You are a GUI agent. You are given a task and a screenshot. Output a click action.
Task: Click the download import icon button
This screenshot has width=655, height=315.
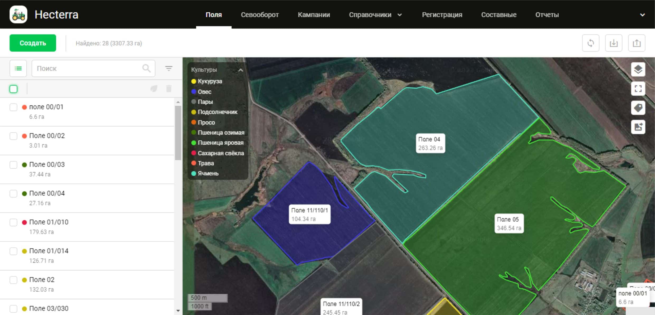click(x=614, y=43)
